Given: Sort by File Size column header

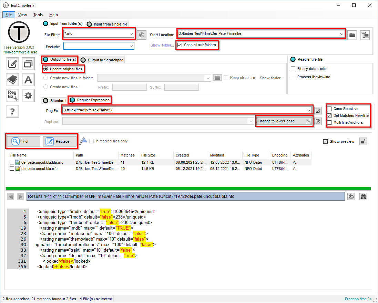Looking at the screenshot, I should pyautogui.click(x=156, y=155).
